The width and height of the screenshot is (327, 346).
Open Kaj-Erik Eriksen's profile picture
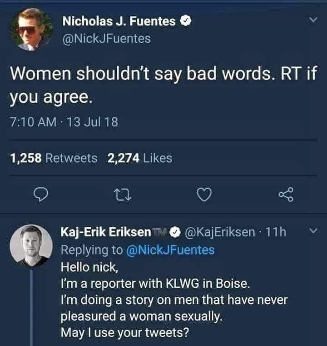[x=31, y=246]
